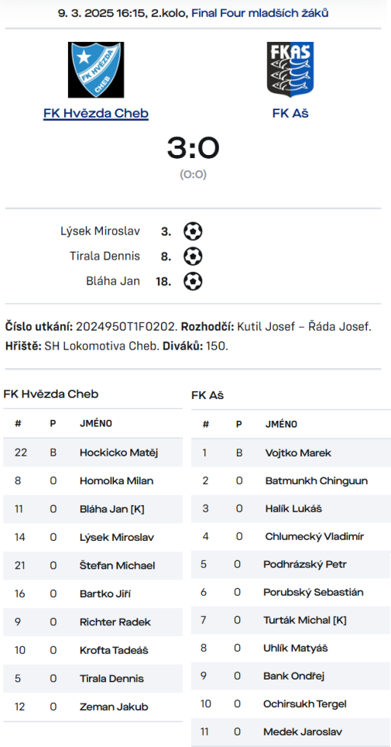
Task: Click the FK Hvězda Cheb team logo
Action: point(96,70)
